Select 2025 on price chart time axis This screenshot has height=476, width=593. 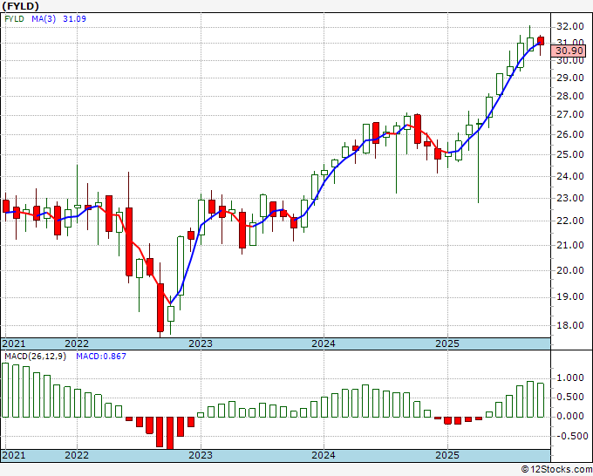tap(447, 343)
